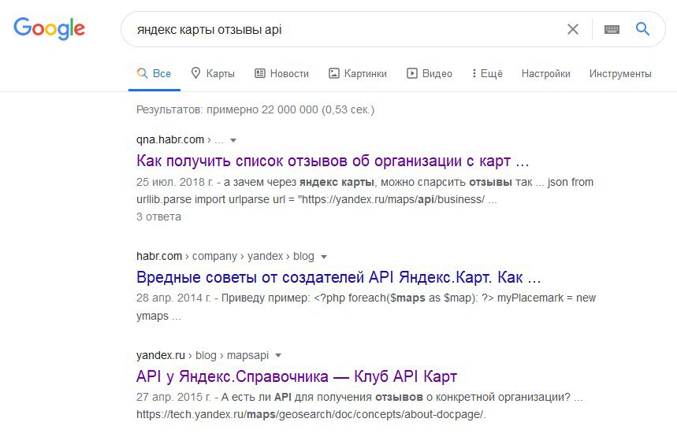Open result 'Как получить список отзывов об организации'
The height and width of the screenshot is (437, 677).
333,161
